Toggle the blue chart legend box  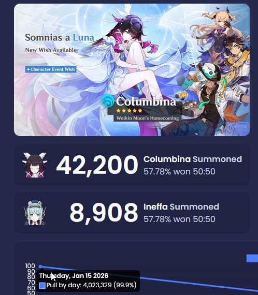pyautogui.click(x=252, y=258)
